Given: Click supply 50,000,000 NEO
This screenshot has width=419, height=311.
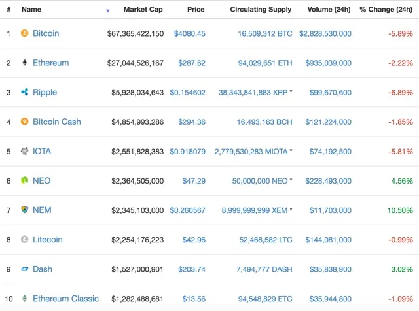Looking at the screenshot, I should (260, 181).
